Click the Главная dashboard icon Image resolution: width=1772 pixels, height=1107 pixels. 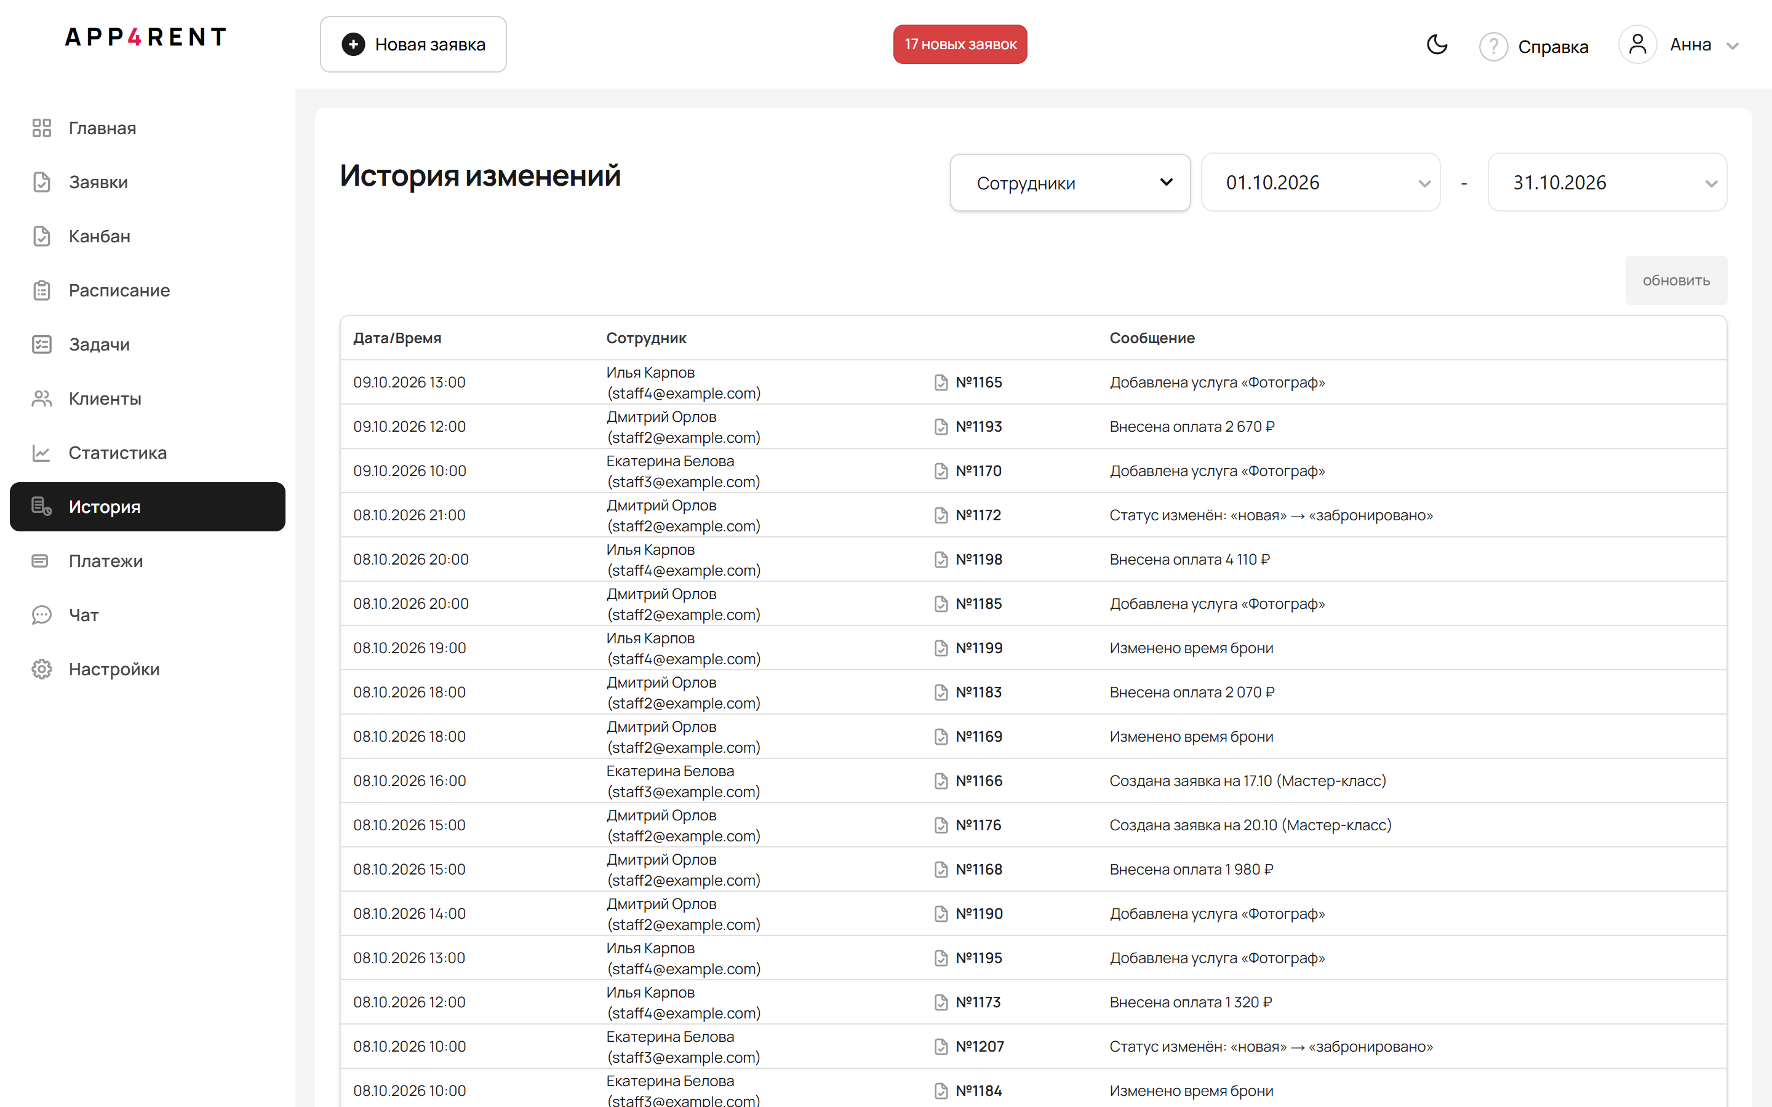coord(42,128)
